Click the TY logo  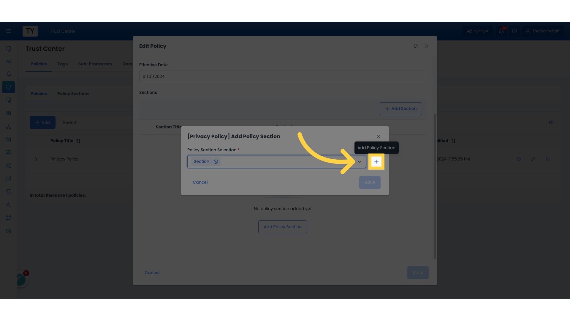point(30,31)
